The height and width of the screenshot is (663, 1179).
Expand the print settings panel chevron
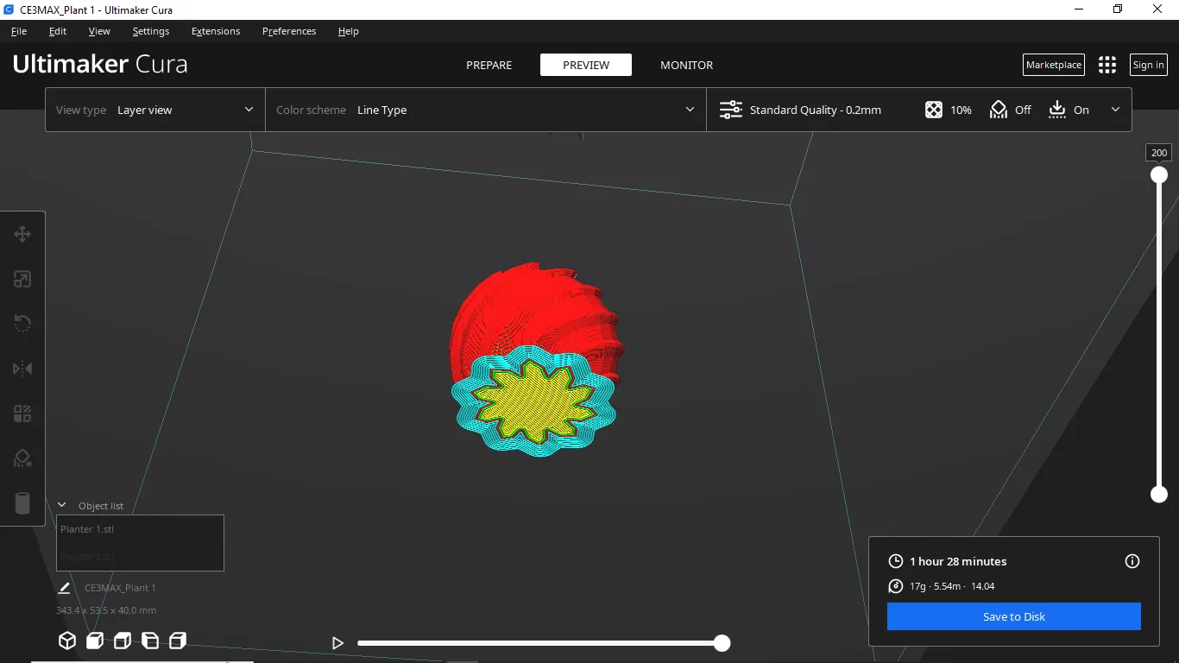tap(1115, 110)
